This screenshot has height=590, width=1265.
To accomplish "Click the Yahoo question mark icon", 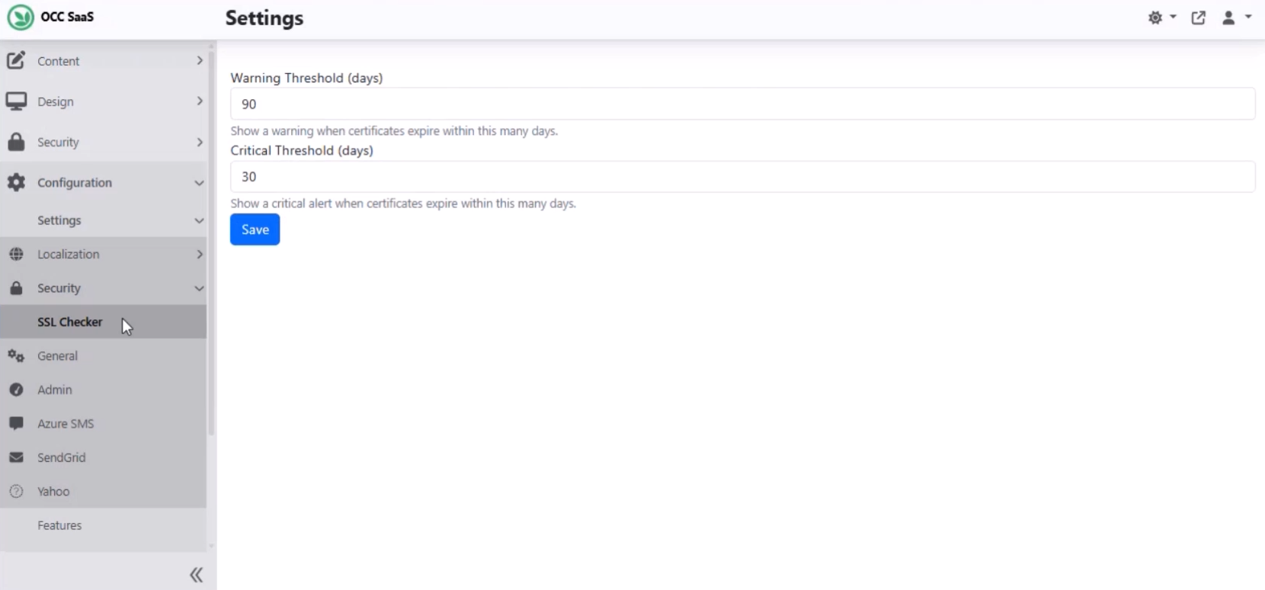I will tap(16, 491).
